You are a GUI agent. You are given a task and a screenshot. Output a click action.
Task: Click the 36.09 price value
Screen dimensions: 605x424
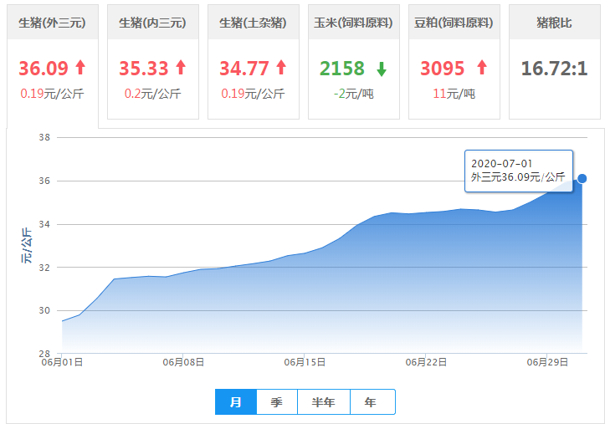(44, 69)
